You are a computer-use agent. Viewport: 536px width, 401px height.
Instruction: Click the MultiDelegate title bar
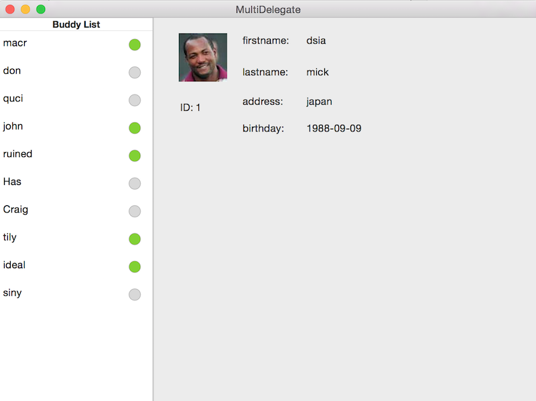coord(268,9)
